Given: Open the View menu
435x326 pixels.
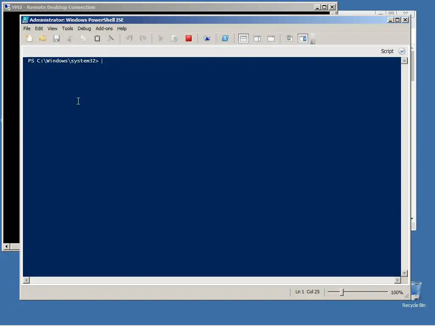Looking at the screenshot, I should [52, 28].
